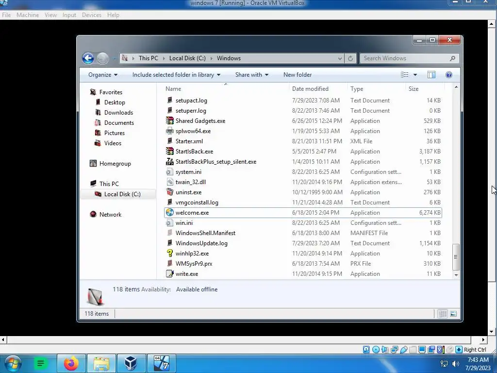This screenshot has height=373, width=497.
Task: Open Firefox from the taskbar
Action: tap(71, 363)
